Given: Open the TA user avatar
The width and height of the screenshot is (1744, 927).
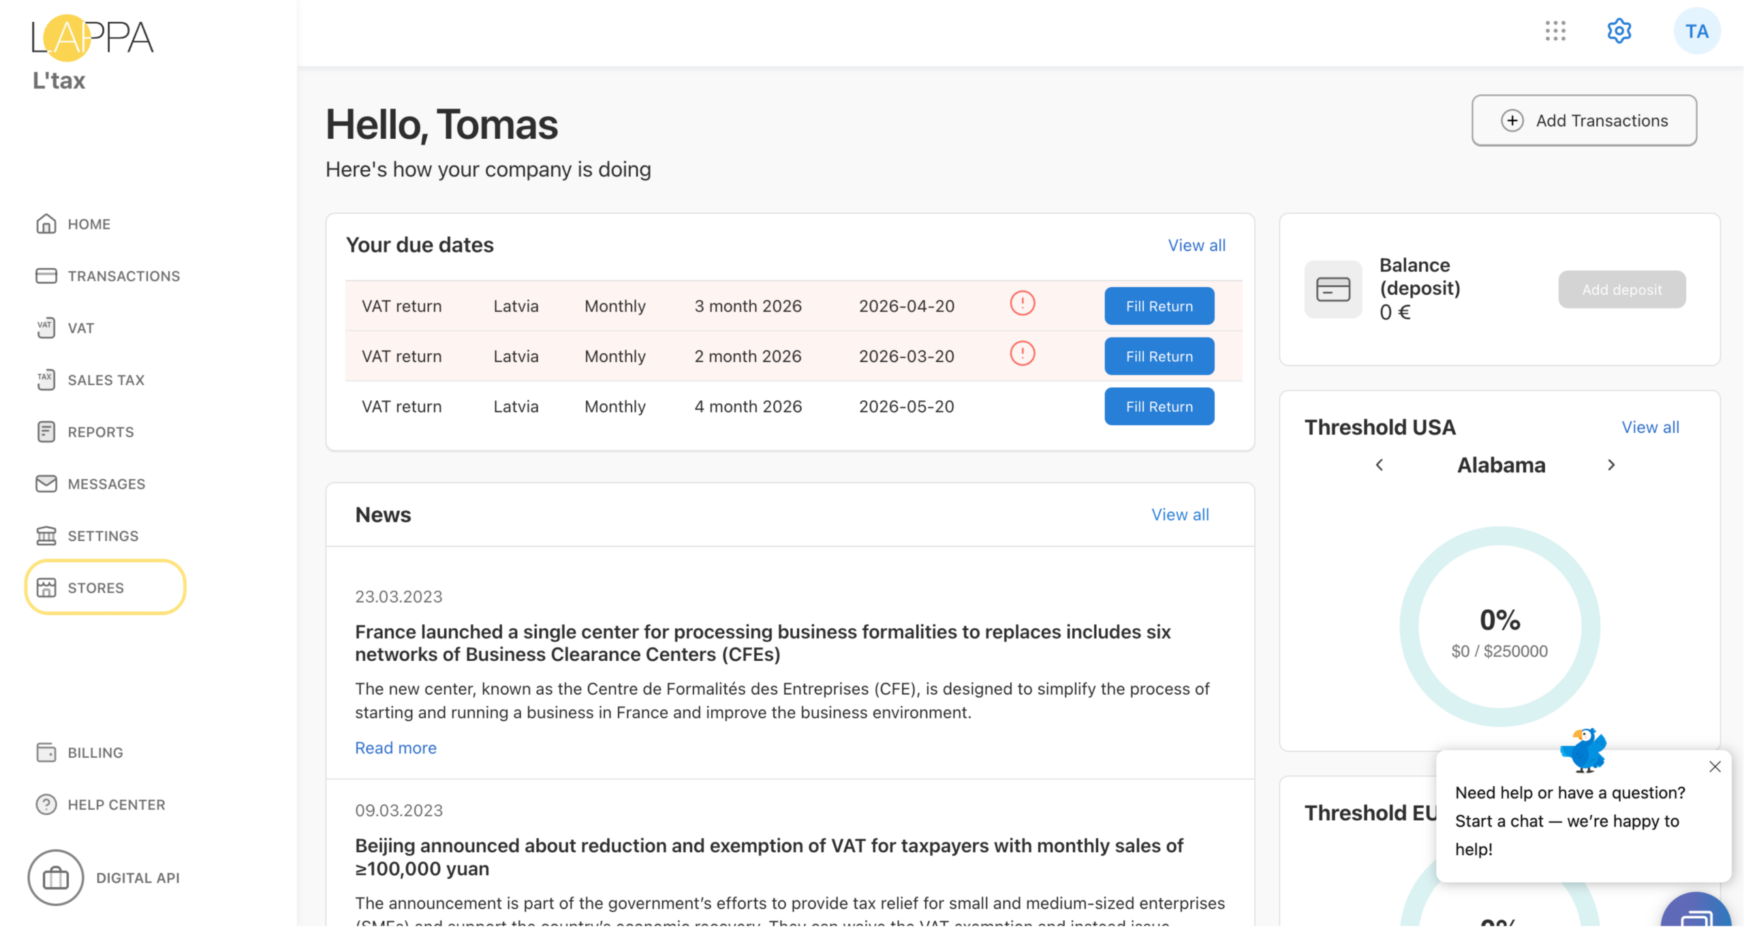Looking at the screenshot, I should [1696, 31].
